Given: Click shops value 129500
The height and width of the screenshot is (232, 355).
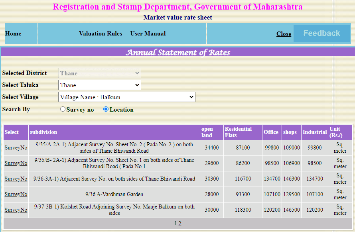Looking at the screenshot, I should 292,194.
